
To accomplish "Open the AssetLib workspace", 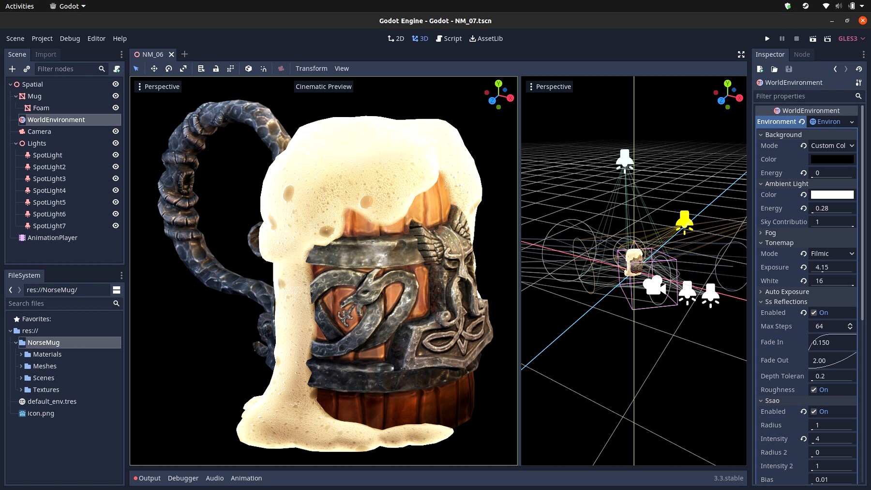I will pos(486,39).
